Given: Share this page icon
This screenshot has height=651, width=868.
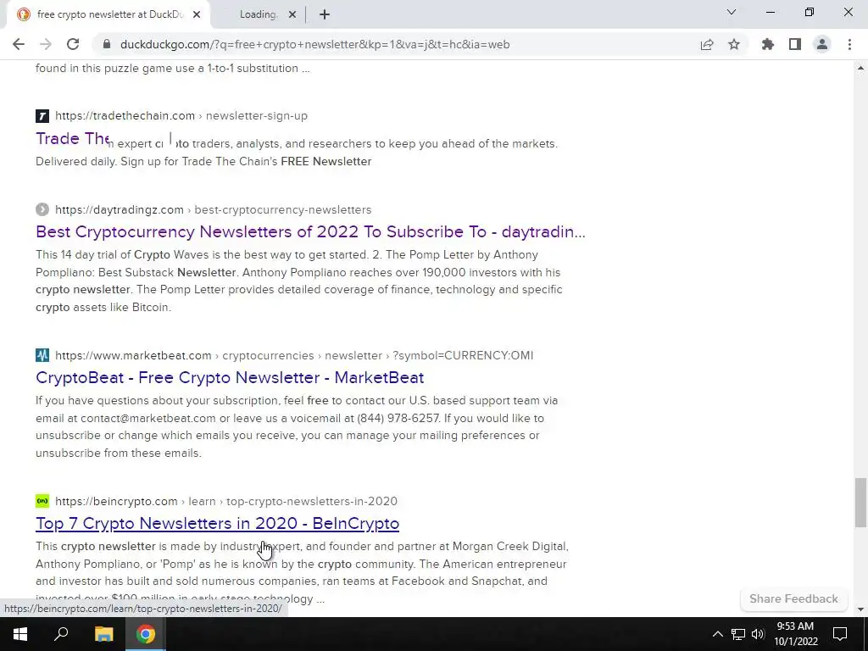Looking at the screenshot, I should tap(707, 44).
